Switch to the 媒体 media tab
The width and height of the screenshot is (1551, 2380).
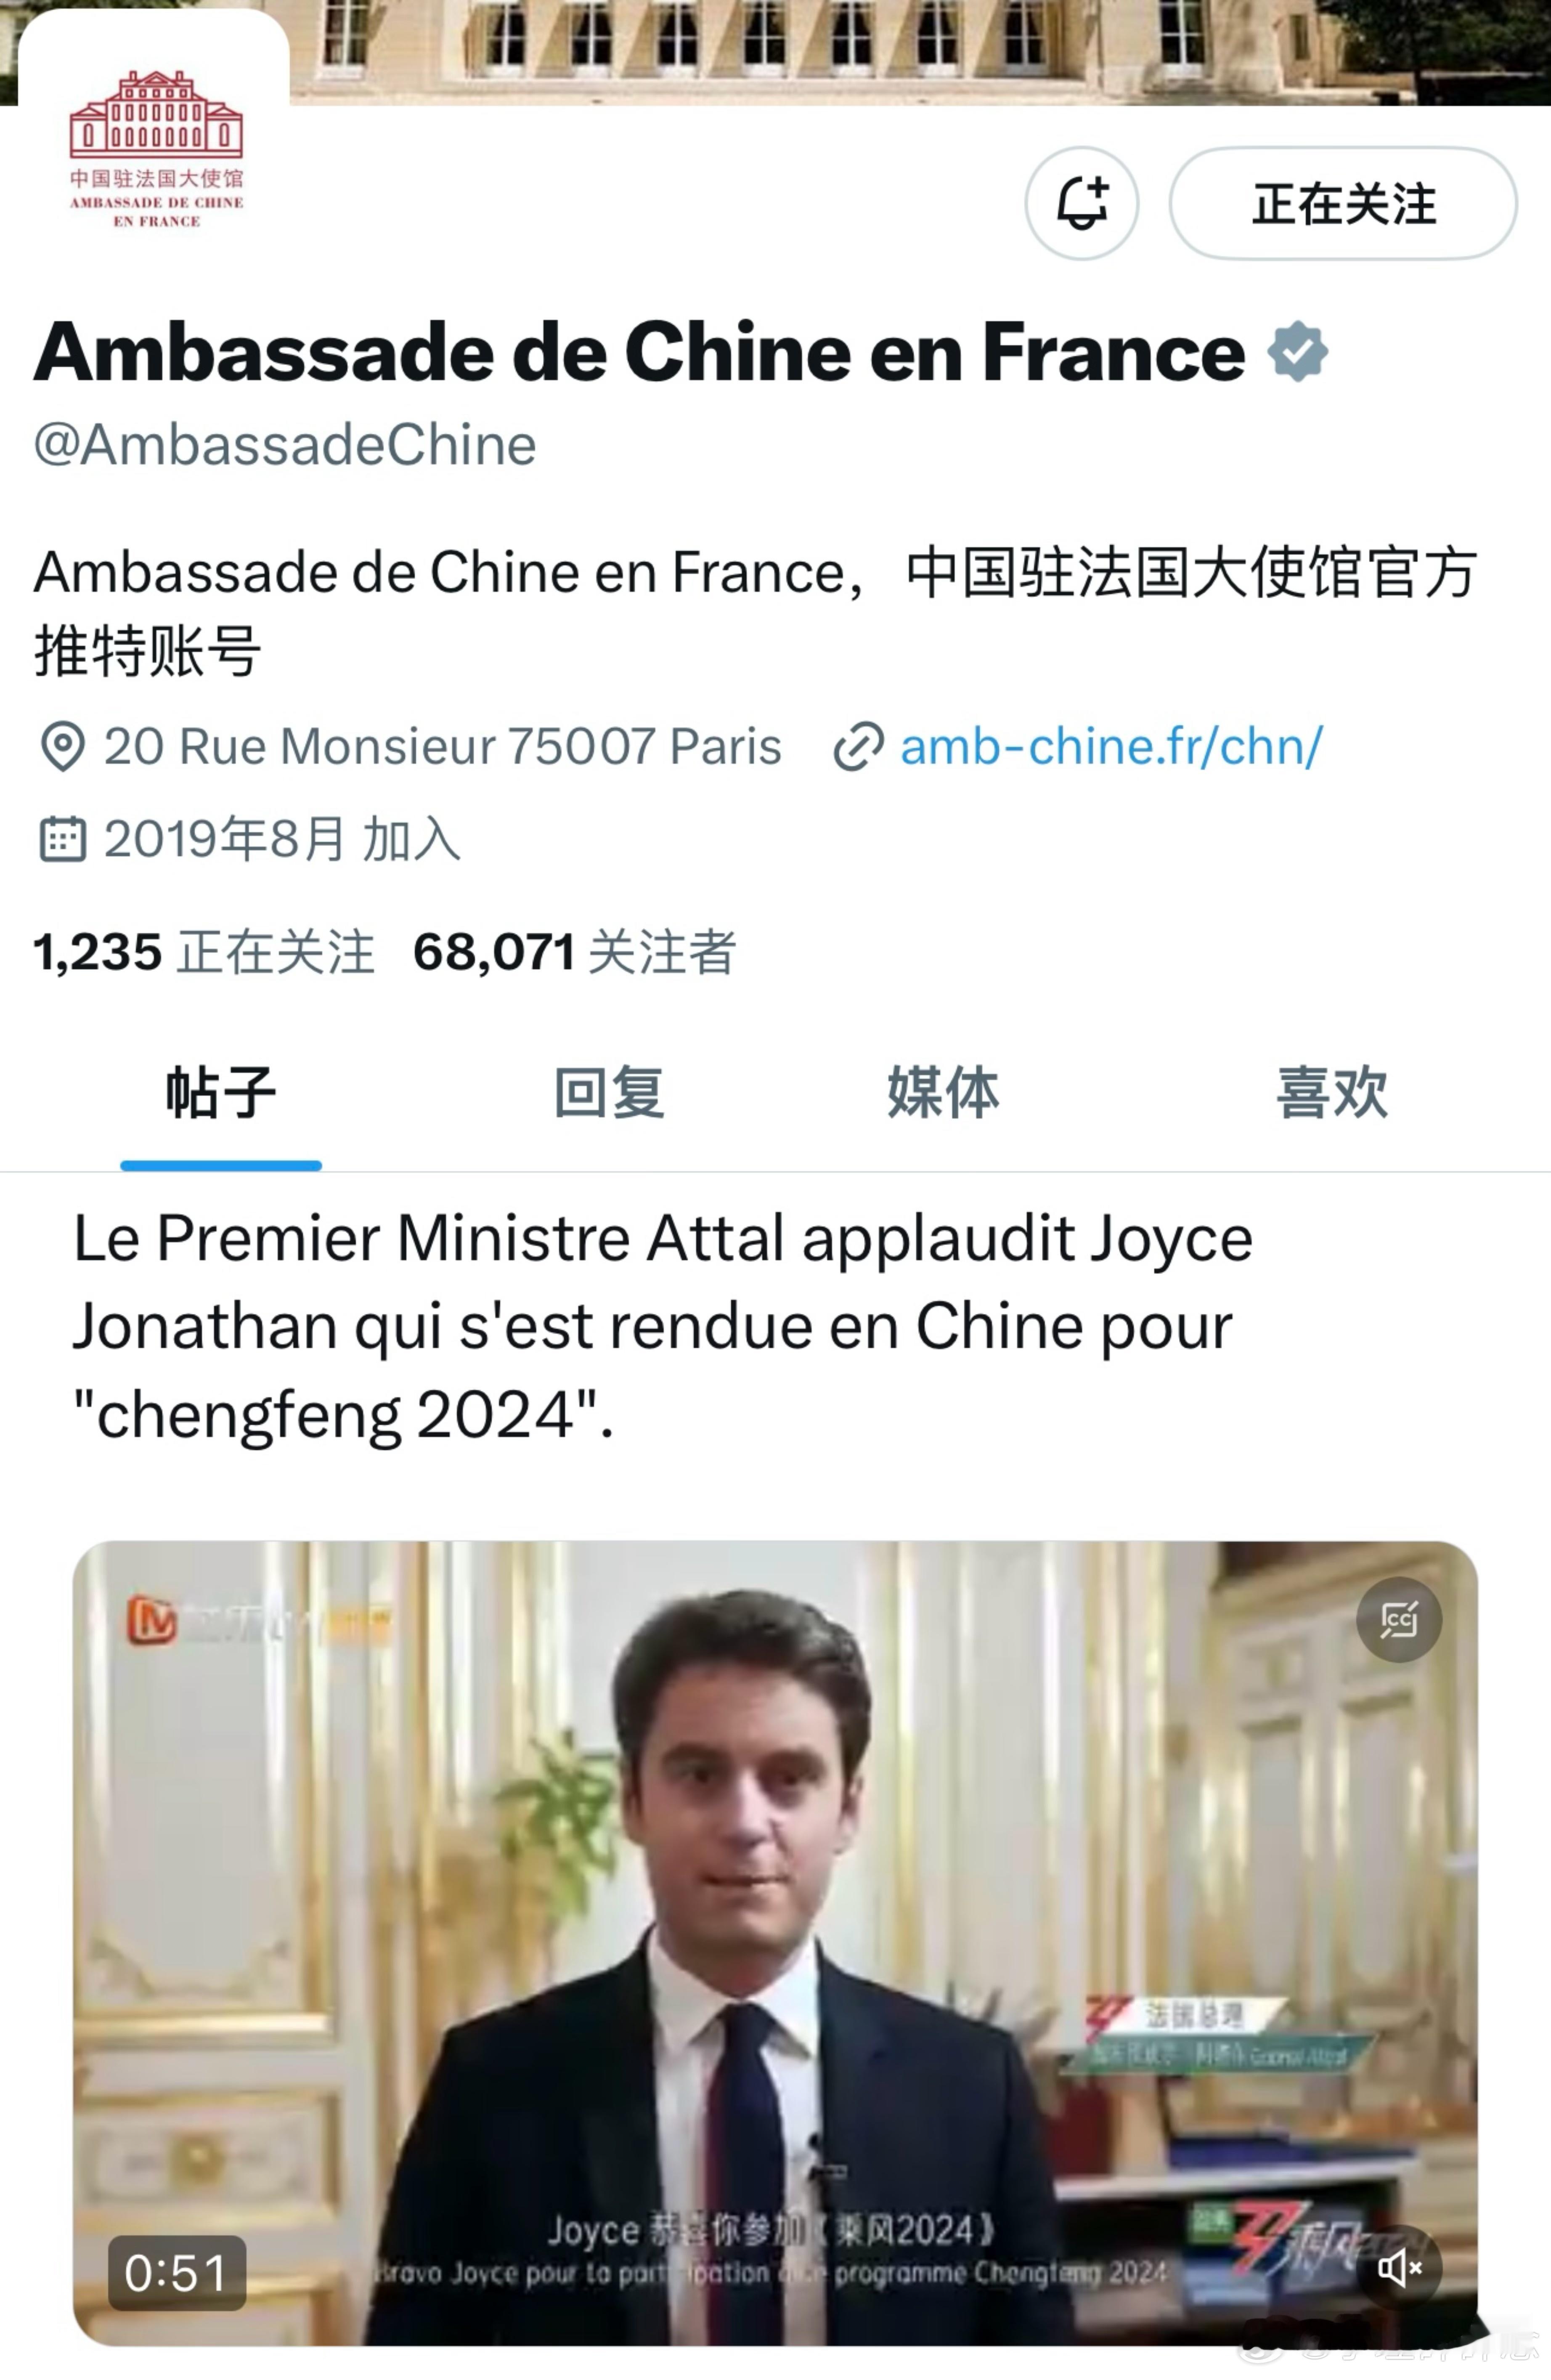coord(943,1093)
